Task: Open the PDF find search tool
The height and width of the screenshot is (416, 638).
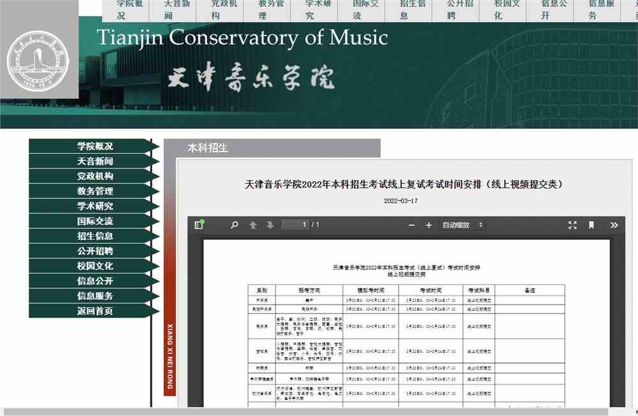Action: 234,225
